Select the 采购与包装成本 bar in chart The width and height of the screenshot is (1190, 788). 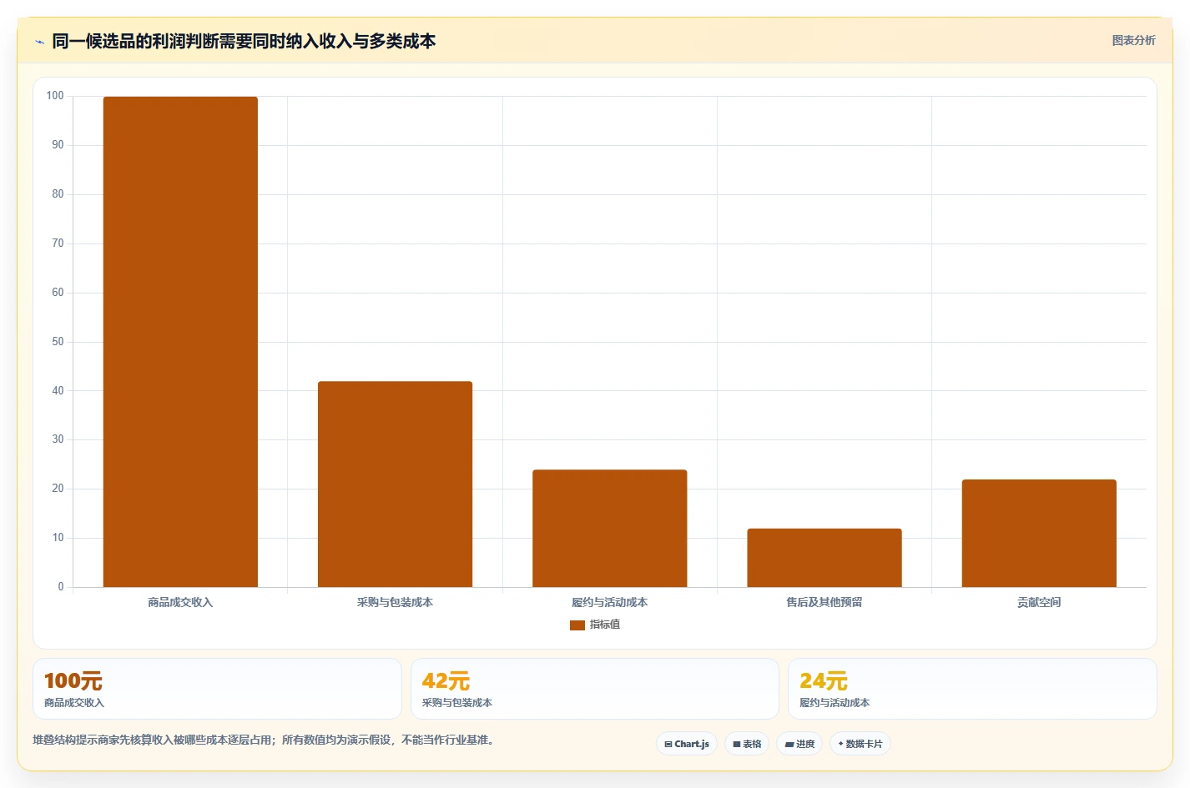[395, 484]
